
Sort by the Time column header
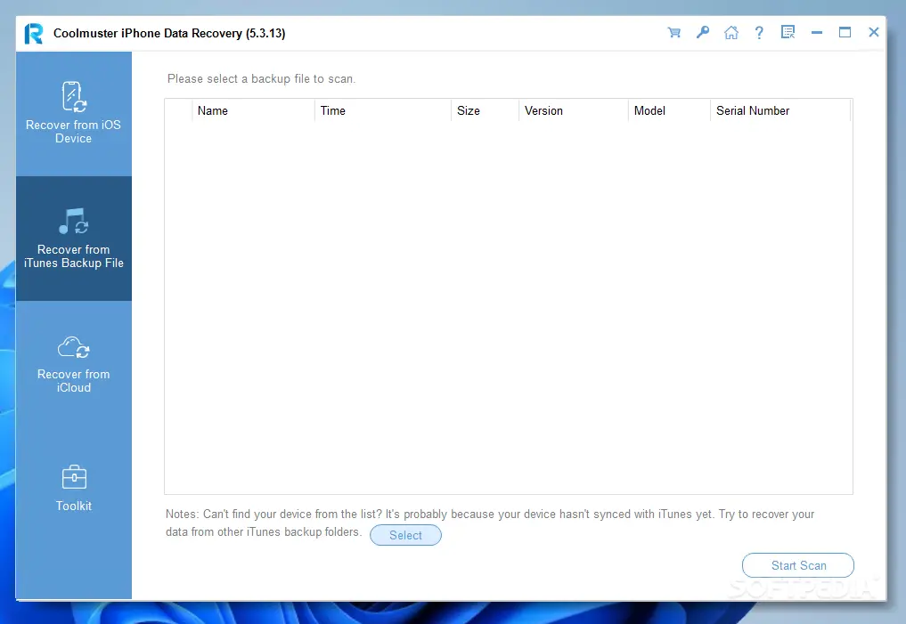tap(383, 111)
